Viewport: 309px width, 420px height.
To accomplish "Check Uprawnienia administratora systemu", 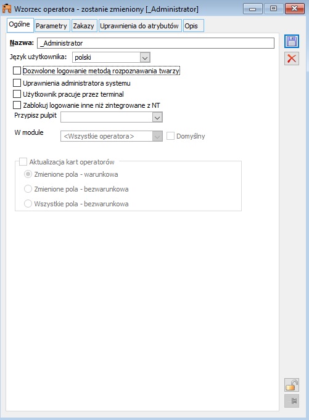I will tap(17, 83).
